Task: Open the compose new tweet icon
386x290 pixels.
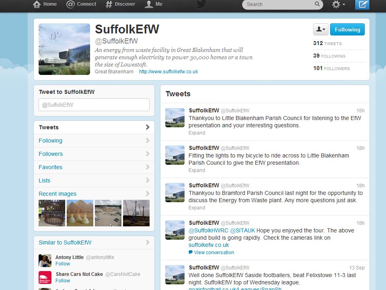Action: (x=362, y=4)
